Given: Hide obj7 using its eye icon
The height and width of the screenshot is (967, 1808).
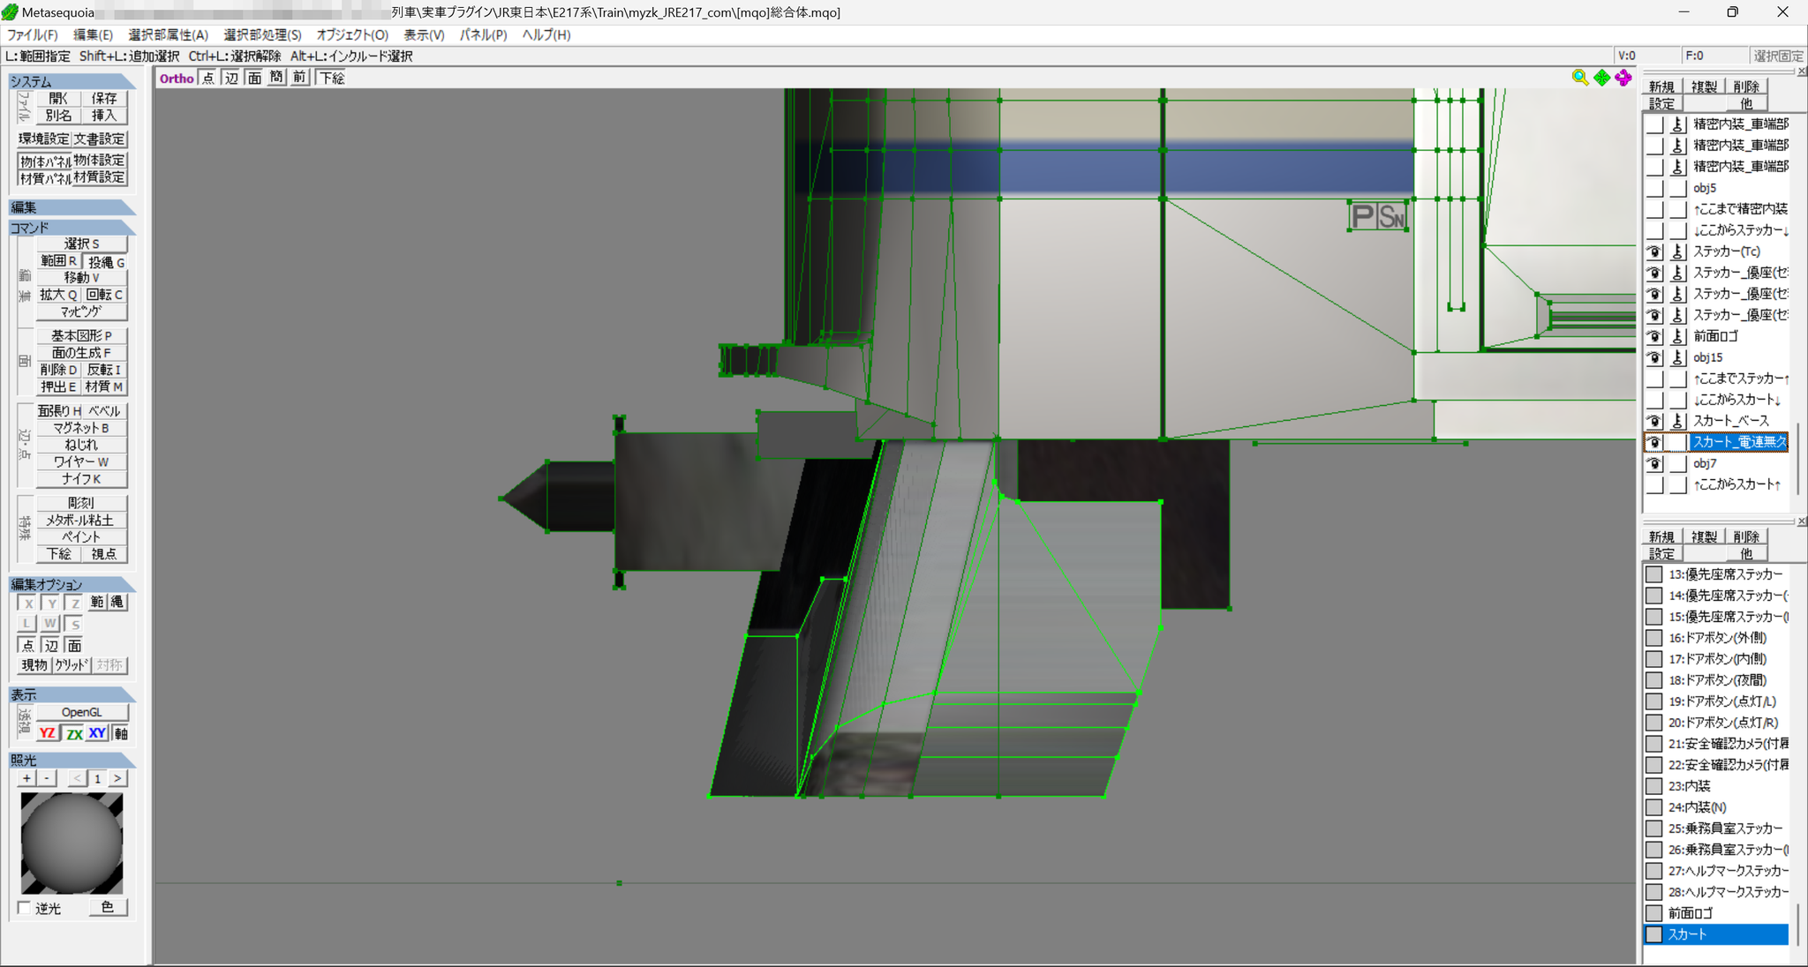Looking at the screenshot, I should (x=1654, y=463).
